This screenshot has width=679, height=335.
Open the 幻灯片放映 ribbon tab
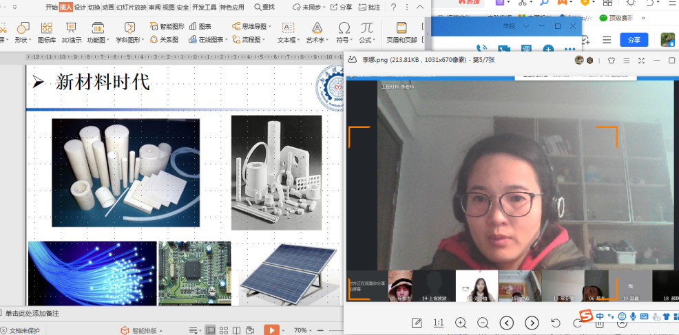click(x=132, y=8)
